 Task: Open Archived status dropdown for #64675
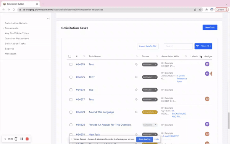click(149, 77)
